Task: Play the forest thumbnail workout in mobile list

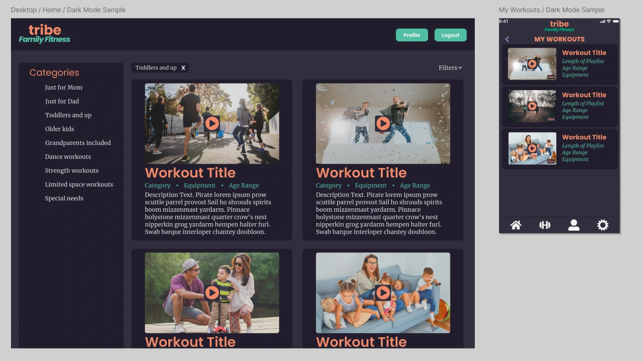Action: 532,106
